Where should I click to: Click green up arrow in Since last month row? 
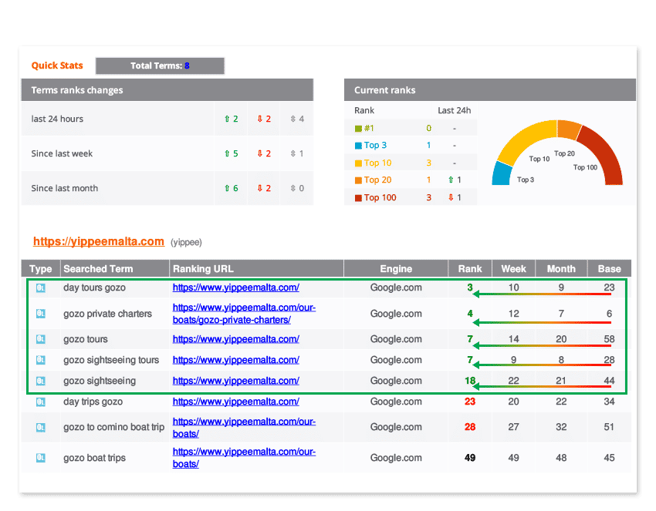pos(227,188)
